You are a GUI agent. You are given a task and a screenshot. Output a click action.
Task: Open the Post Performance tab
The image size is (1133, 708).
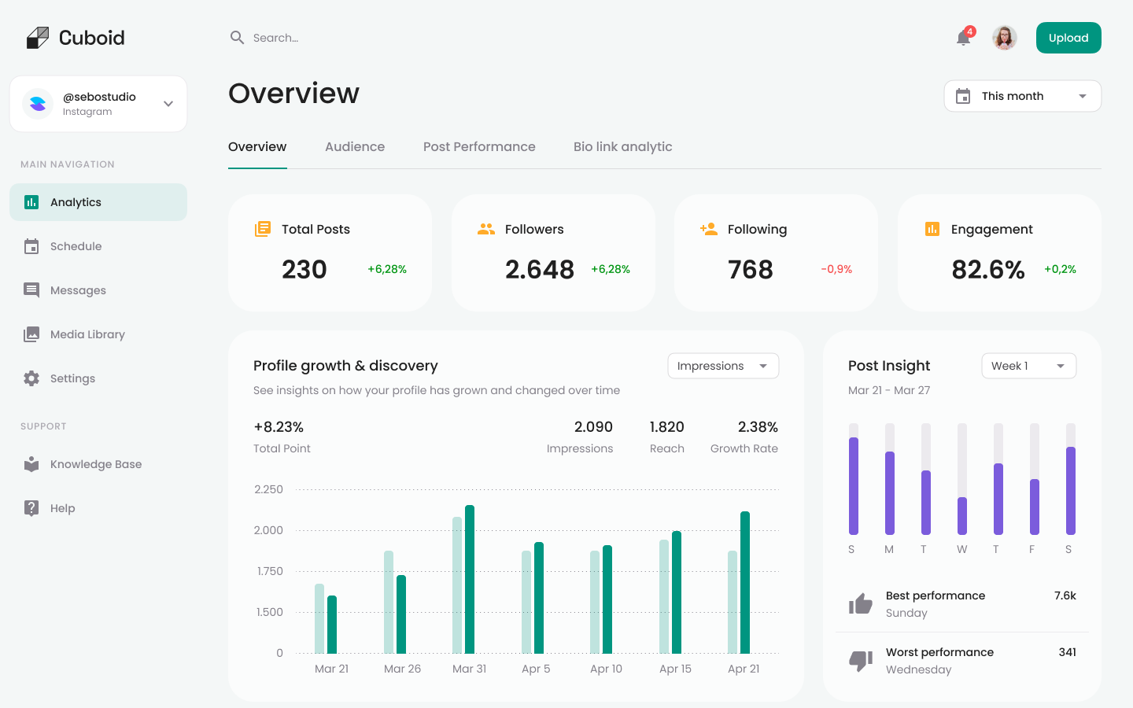[x=479, y=146]
